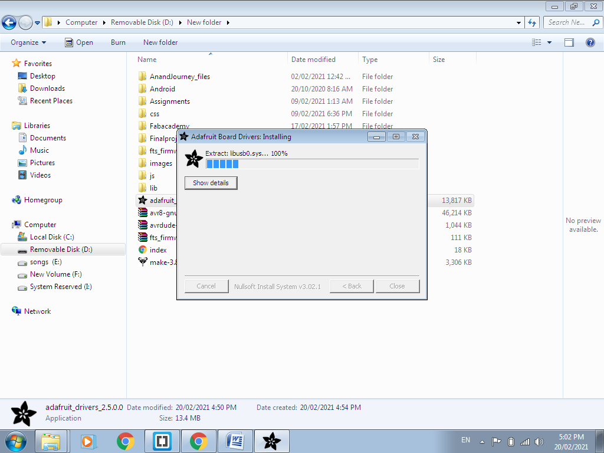Select Desktop under Favorites
604x453 pixels.
(42, 76)
